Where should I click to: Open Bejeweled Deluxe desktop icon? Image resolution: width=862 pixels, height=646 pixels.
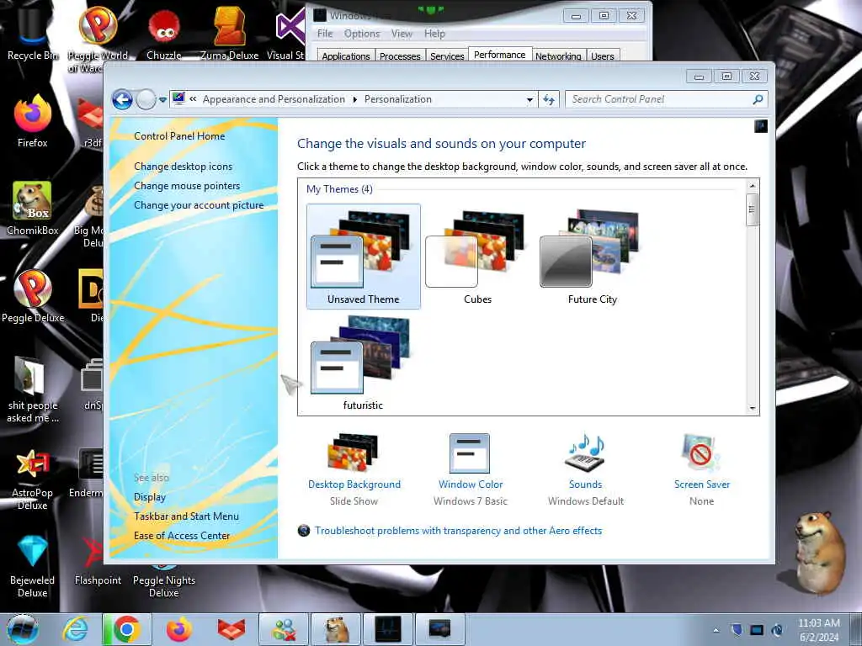[x=33, y=566]
